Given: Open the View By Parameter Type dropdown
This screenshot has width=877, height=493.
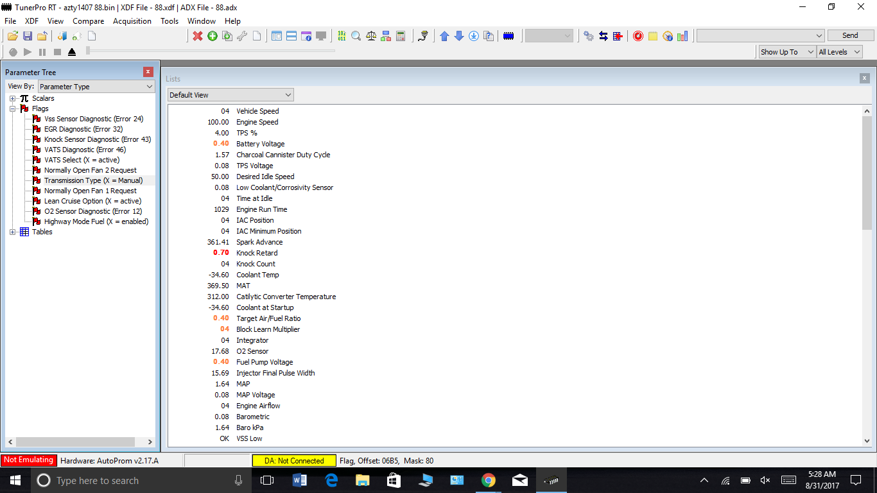Looking at the screenshot, I should pyautogui.click(x=96, y=86).
